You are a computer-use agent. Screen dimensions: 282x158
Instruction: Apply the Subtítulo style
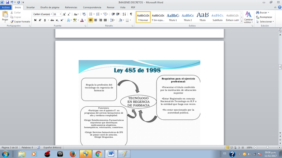[217, 17]
